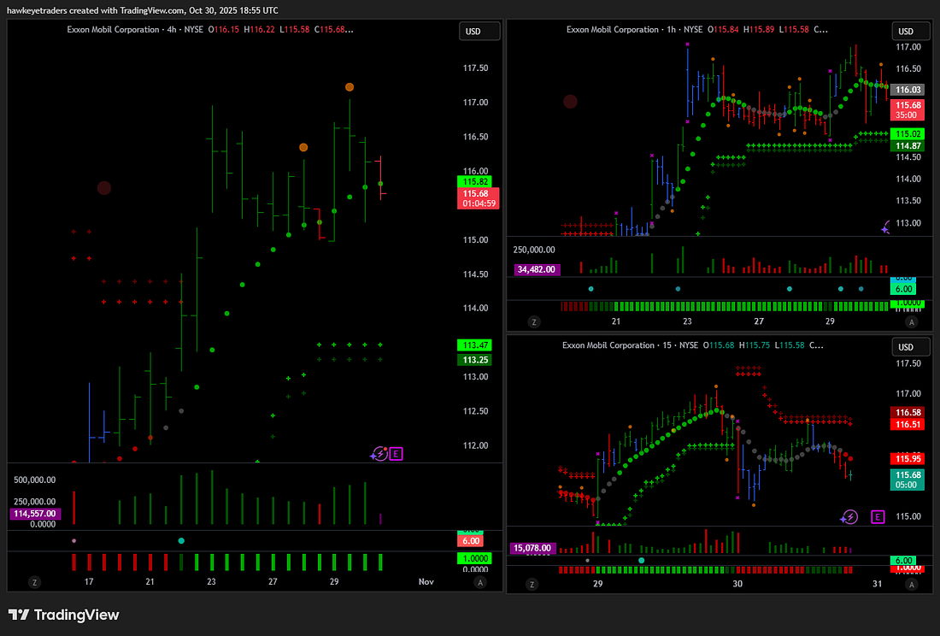
Task: Click the 115.95 red label on the 15-minute chart
Action: pyautogui.click(x=908, y=459)
